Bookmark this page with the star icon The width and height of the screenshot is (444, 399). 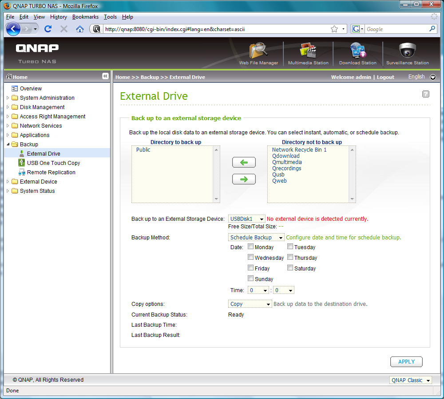[x=334, y=29]
